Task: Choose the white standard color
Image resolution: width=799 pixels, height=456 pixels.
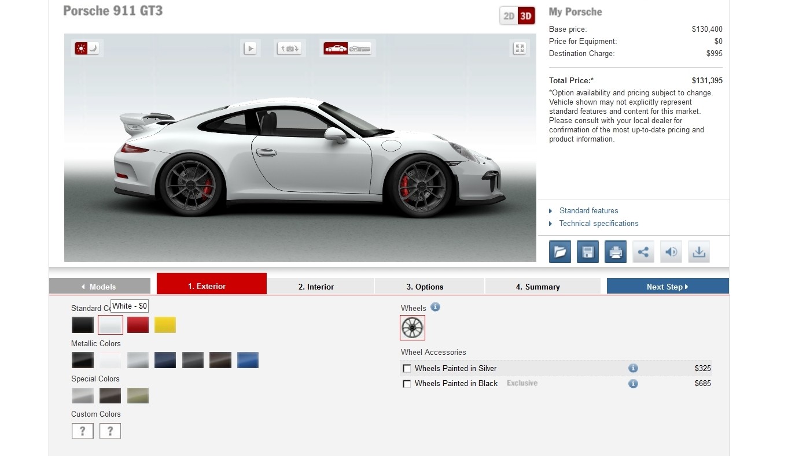Action: click(111, 325)
